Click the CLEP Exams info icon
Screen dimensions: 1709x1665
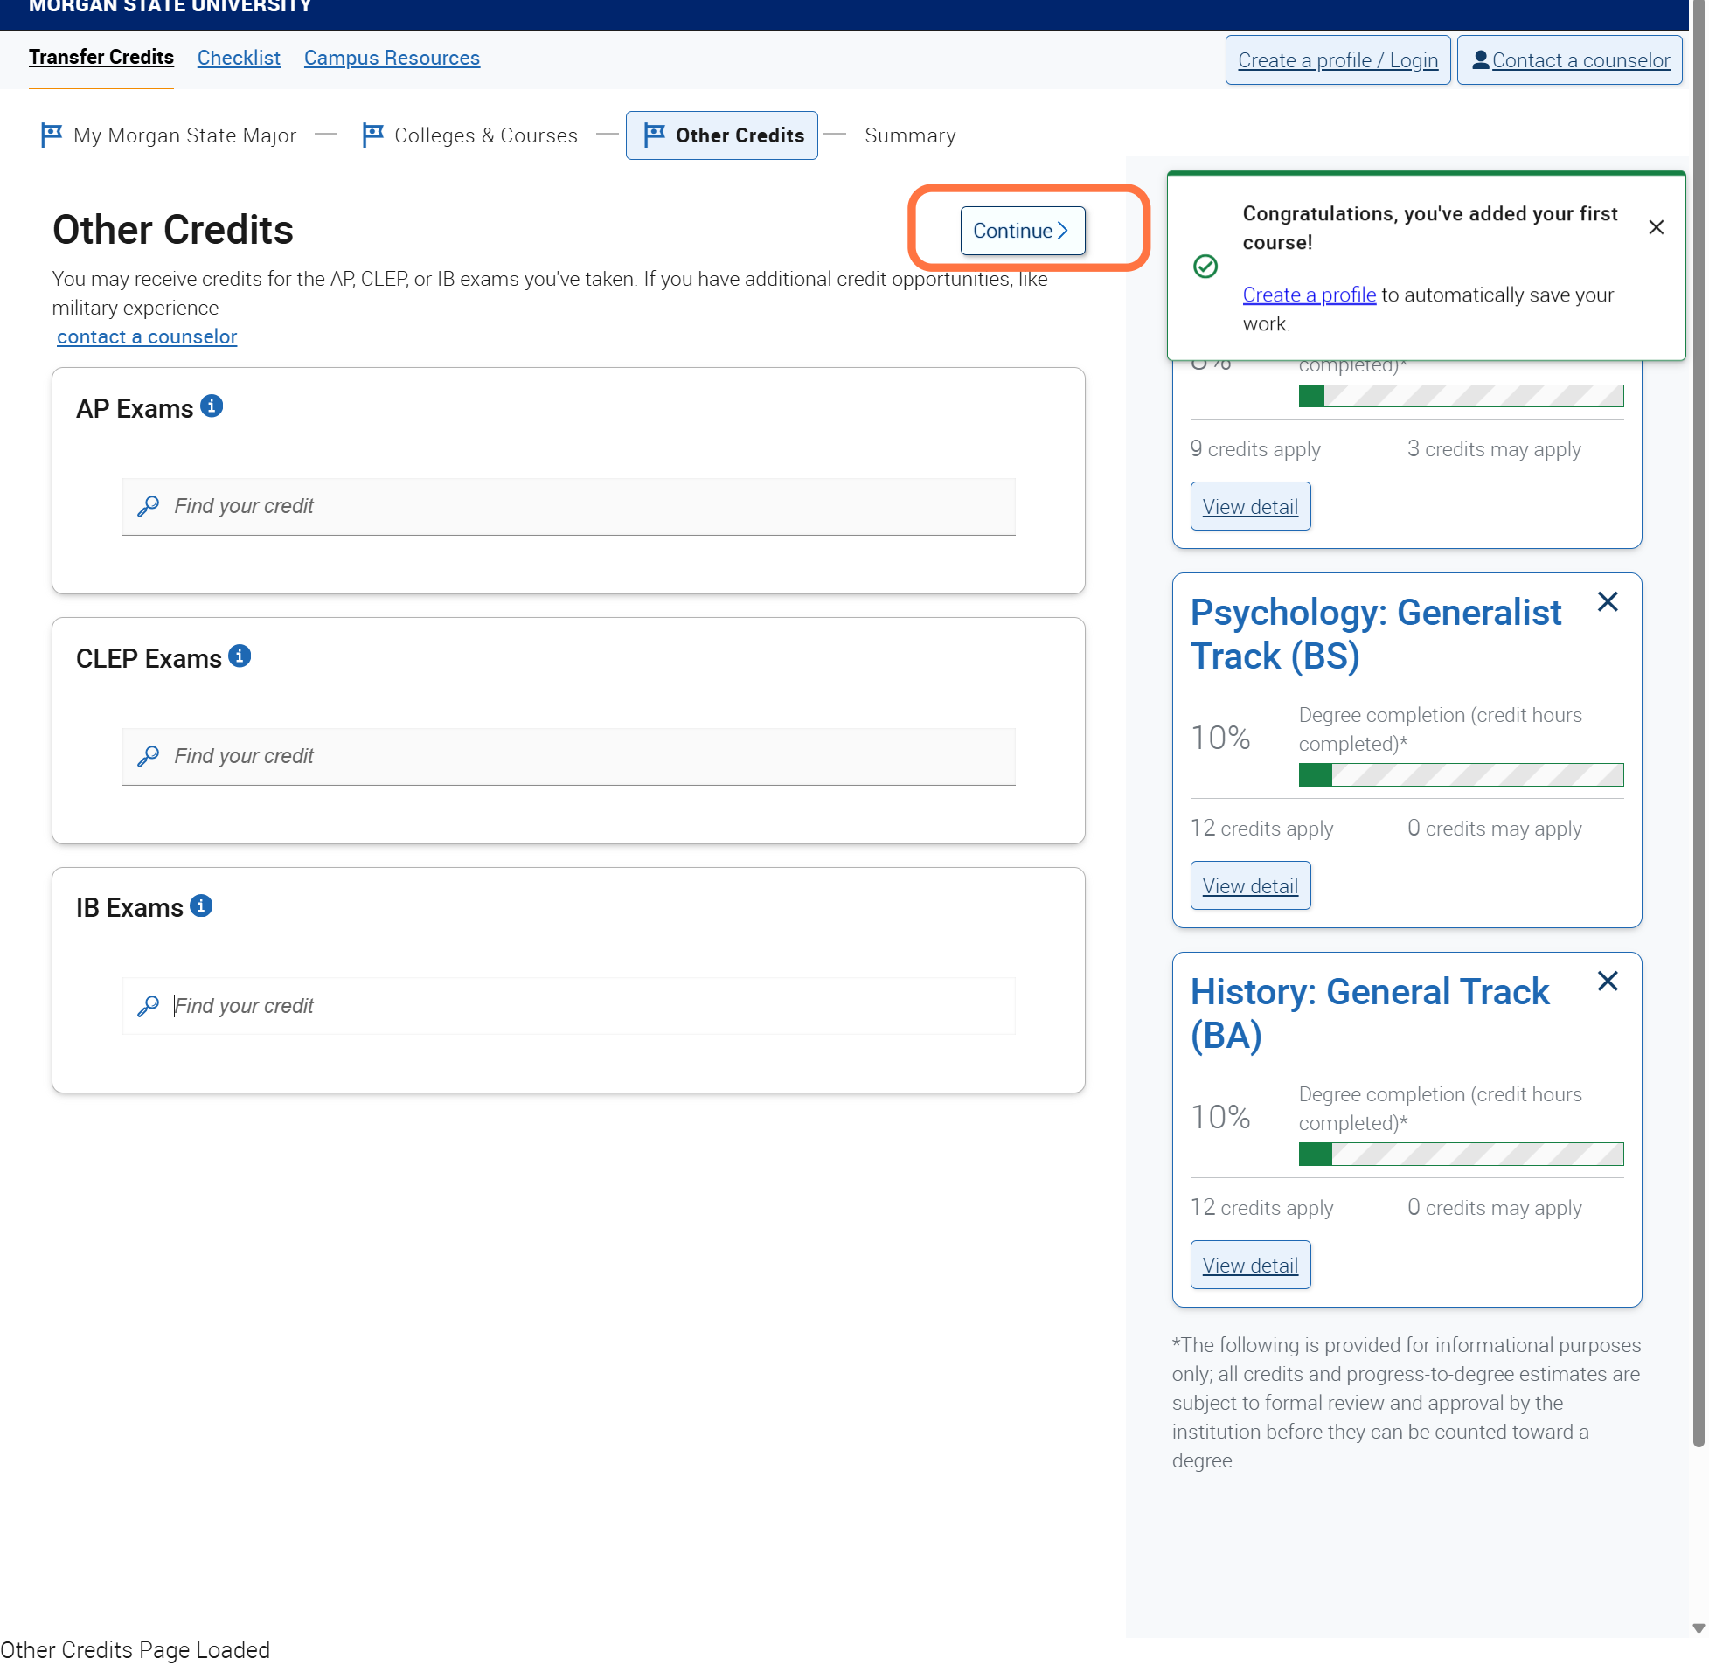tap(240, 656)
